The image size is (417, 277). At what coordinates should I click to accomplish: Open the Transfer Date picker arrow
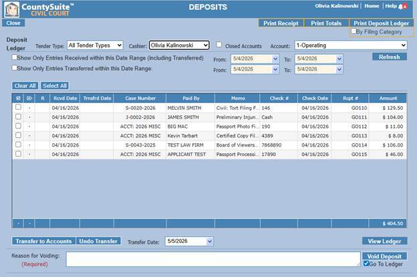pos(210,242)
